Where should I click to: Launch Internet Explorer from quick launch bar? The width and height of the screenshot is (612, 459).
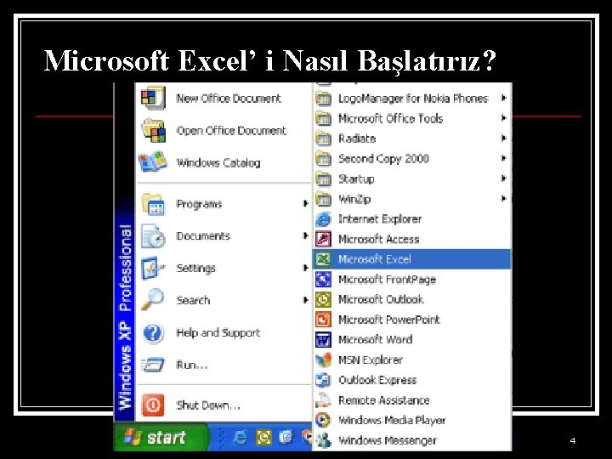point(240,437)
